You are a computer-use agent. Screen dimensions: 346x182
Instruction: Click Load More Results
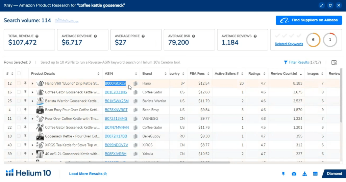(x=88, y=174)
